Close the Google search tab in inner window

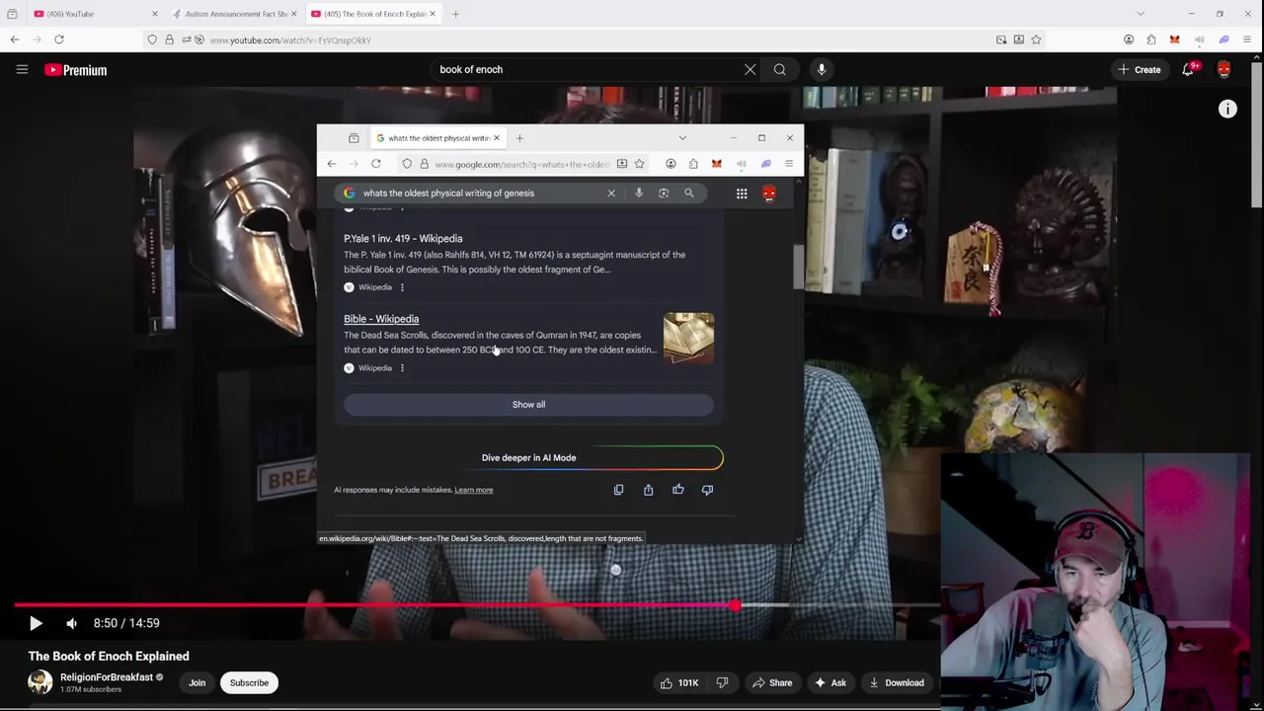[497, 138]
